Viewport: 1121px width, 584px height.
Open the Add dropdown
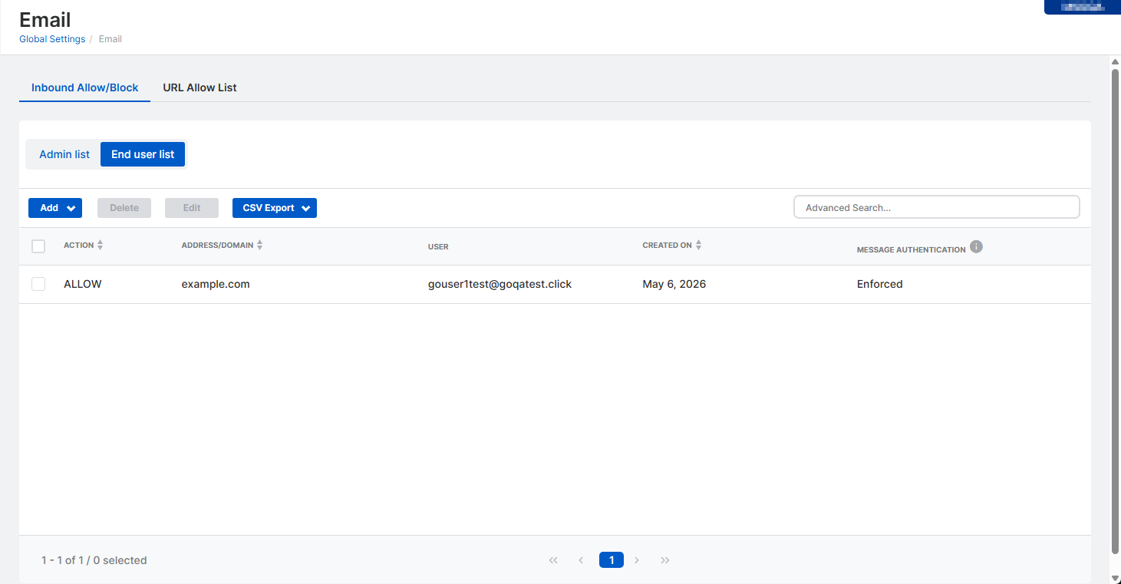55,208
